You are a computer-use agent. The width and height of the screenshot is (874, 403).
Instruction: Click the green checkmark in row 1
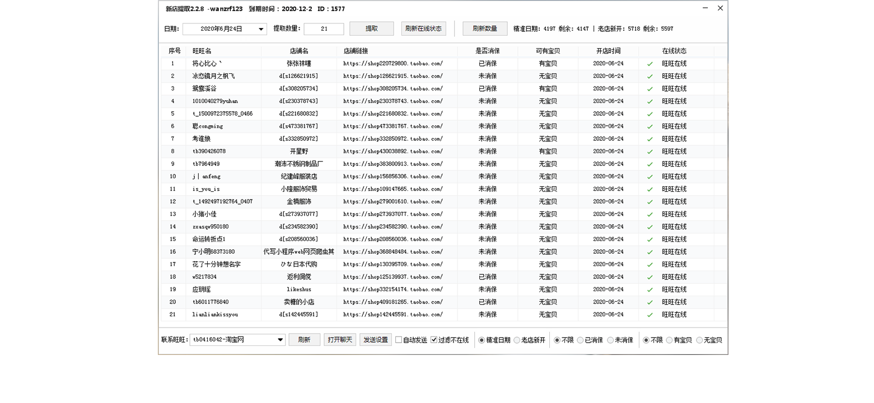649,64
